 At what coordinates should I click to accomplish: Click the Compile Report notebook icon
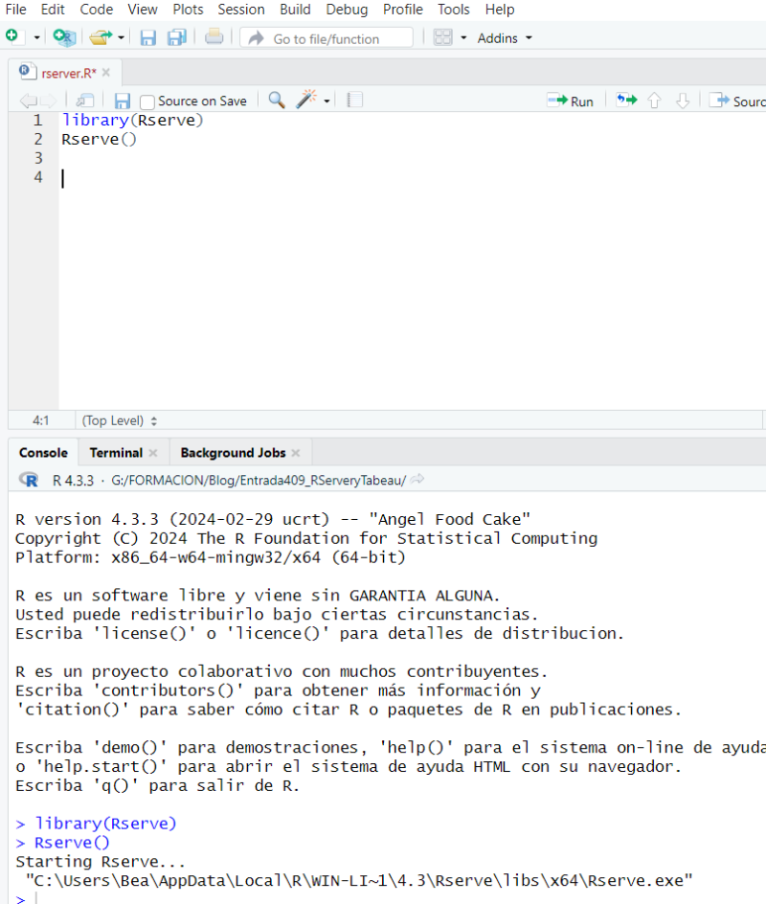354,101
